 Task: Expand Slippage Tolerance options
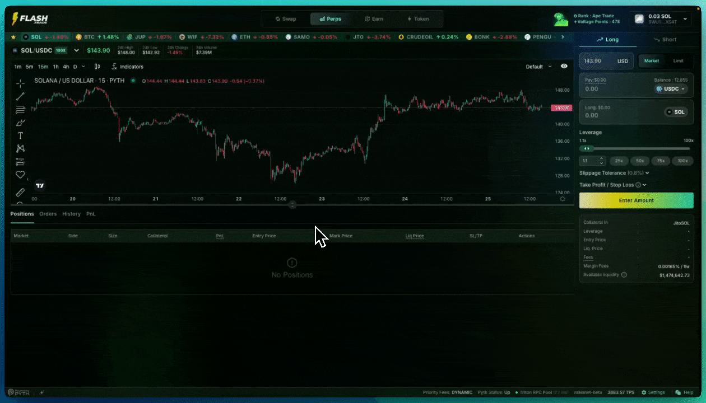coord(615,173)
